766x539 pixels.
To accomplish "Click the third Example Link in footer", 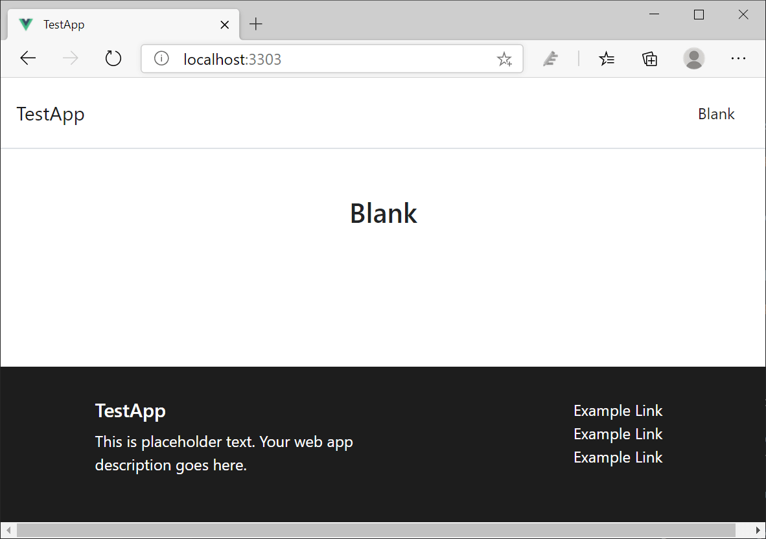I will point(618,457).
